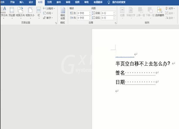179x129 pixels.
Task: Click the 日期 line in document
Action: point(137,82)
